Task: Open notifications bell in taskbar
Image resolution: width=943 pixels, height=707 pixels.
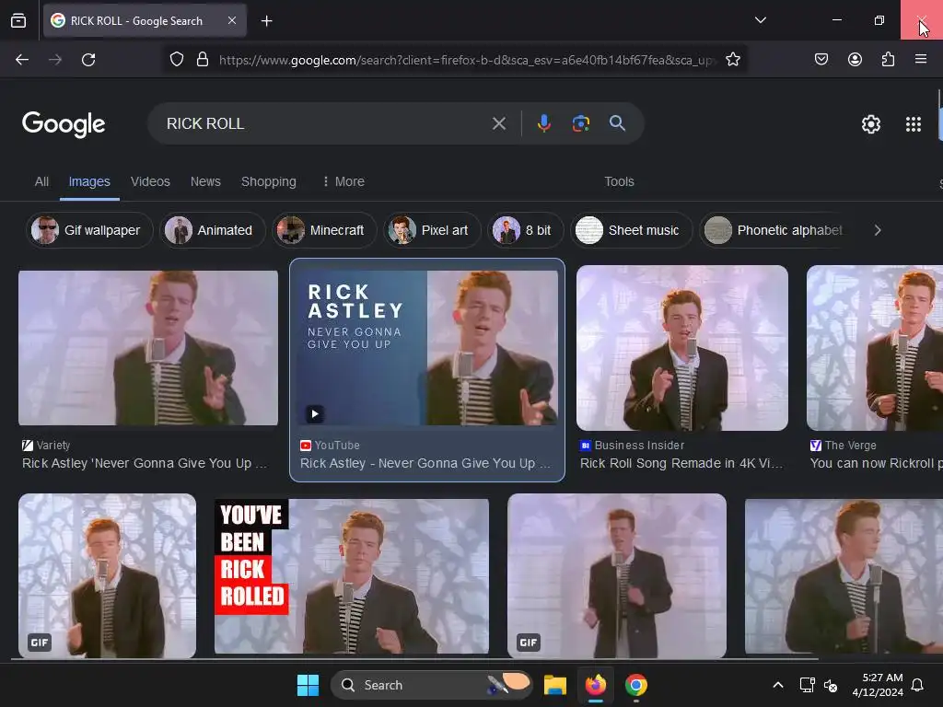Action: click(918, 685)
